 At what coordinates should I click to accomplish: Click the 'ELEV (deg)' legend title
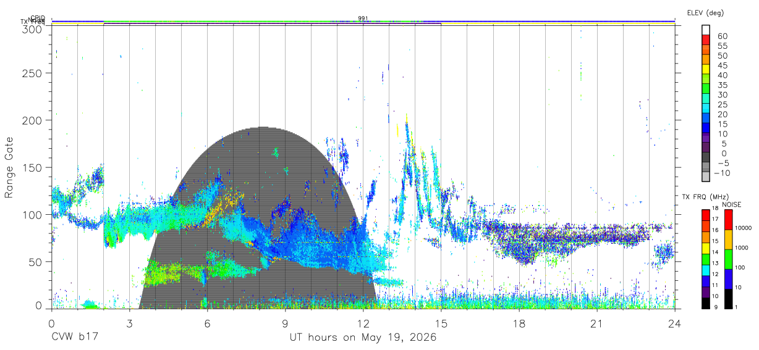(x=705, y=12)
